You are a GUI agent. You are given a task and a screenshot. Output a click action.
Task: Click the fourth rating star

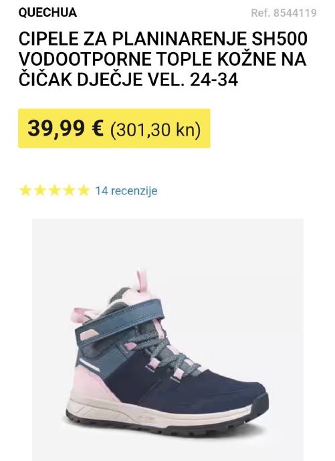(69, 190)
